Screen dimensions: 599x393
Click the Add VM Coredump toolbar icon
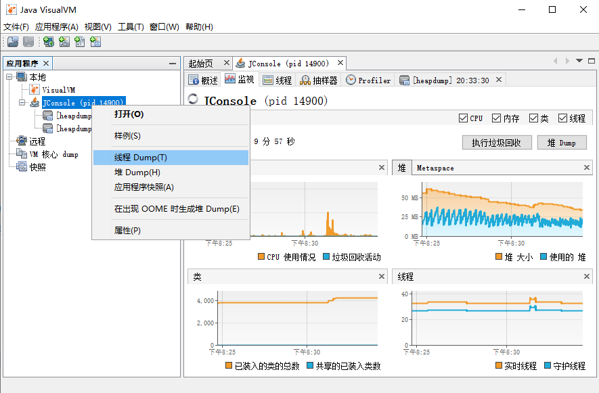pyautogui.click(x=79, y=42)
